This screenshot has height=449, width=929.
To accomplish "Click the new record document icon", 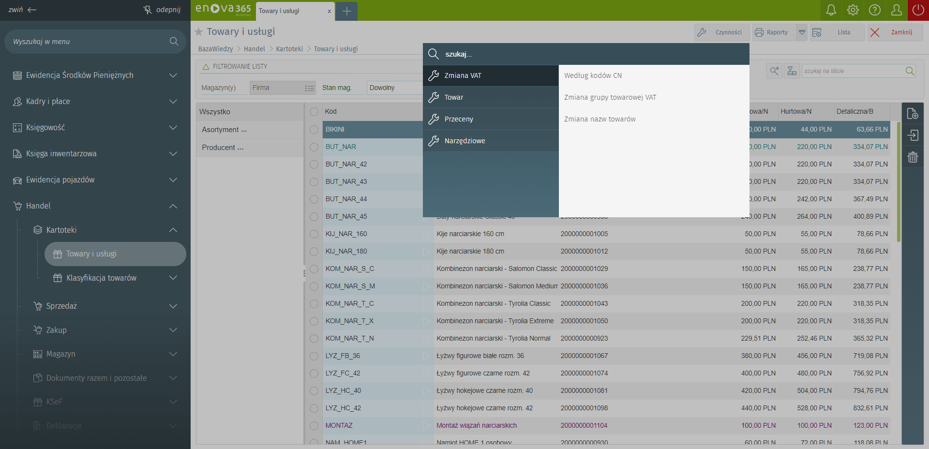I will point(913,114).
